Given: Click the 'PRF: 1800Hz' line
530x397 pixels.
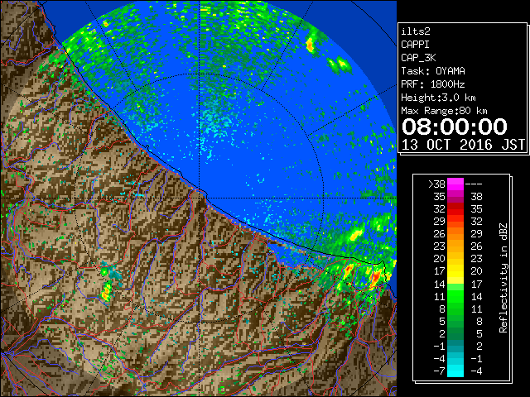Looking at the screenshot, I should 433,84.
